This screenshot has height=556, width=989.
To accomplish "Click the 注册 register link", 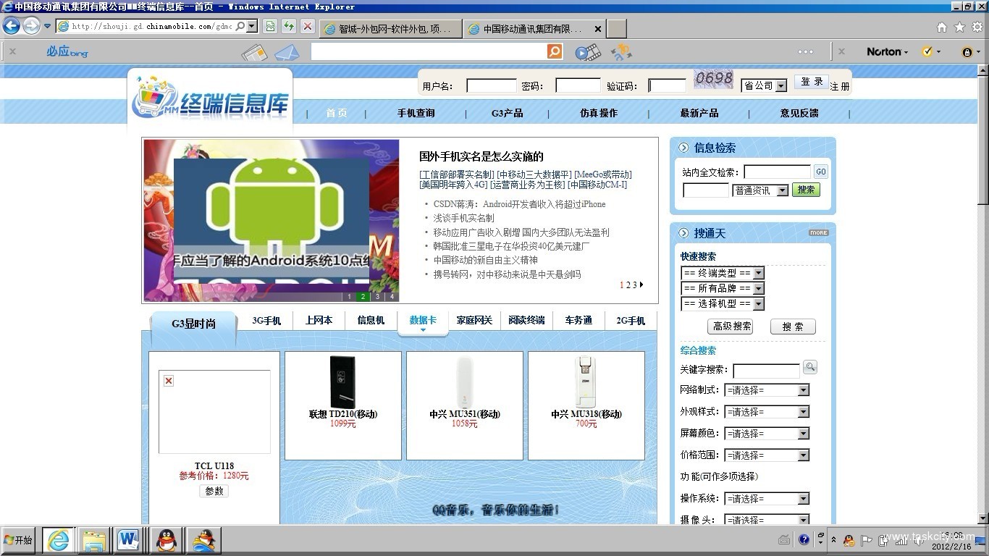I will pyautogui.click(x=840, y=86).
